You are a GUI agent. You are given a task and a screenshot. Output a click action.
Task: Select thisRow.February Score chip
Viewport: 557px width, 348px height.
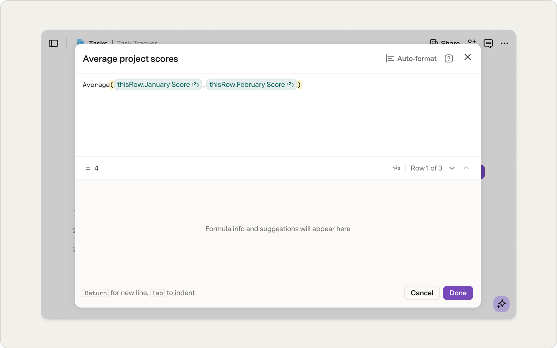(251, 84)
